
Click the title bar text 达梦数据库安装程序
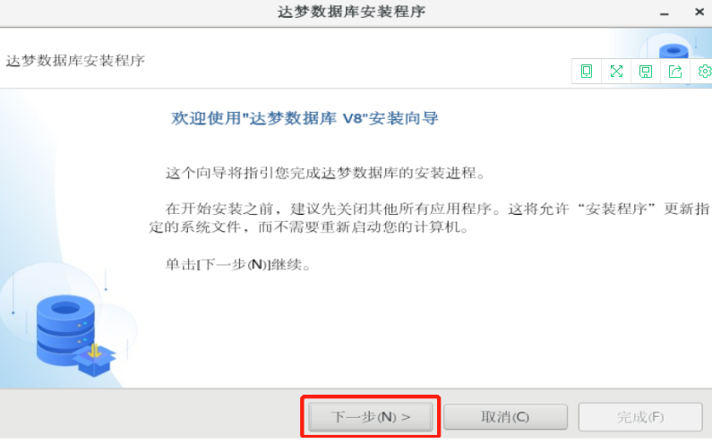(351, 12)
